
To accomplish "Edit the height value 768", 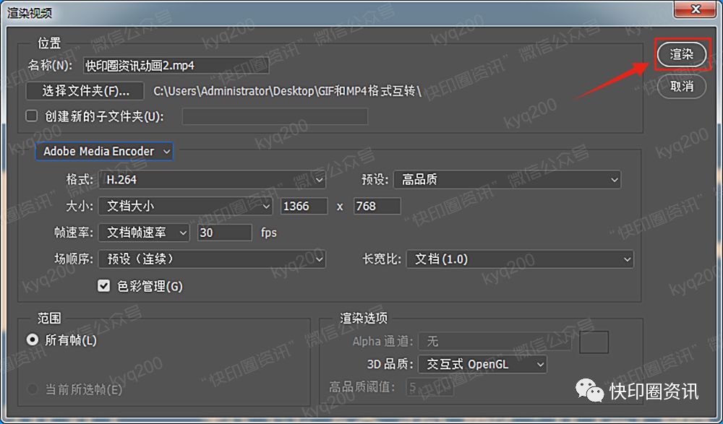I will pos(377,206).
